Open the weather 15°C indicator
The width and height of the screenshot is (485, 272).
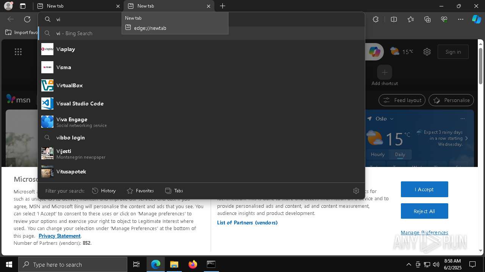click(x=402, y=52)
